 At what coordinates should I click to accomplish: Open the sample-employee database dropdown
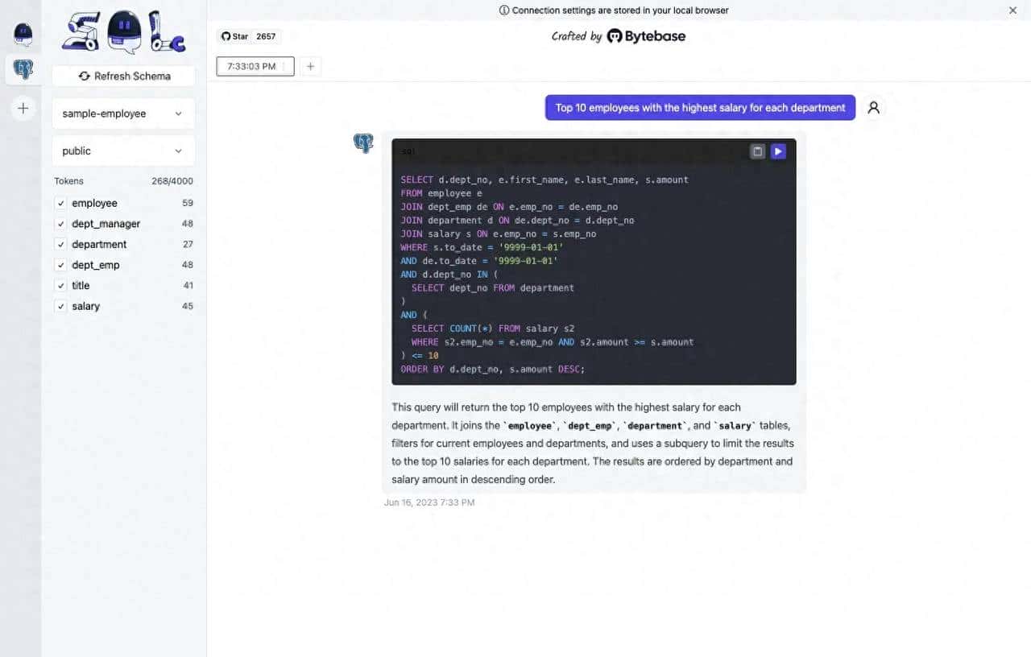[x=123, y=114]
